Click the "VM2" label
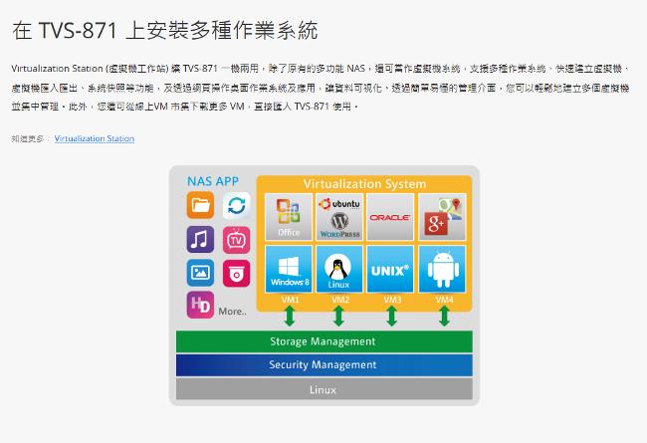The width and height of the screenshot is (647, 443). click(340, 300)
